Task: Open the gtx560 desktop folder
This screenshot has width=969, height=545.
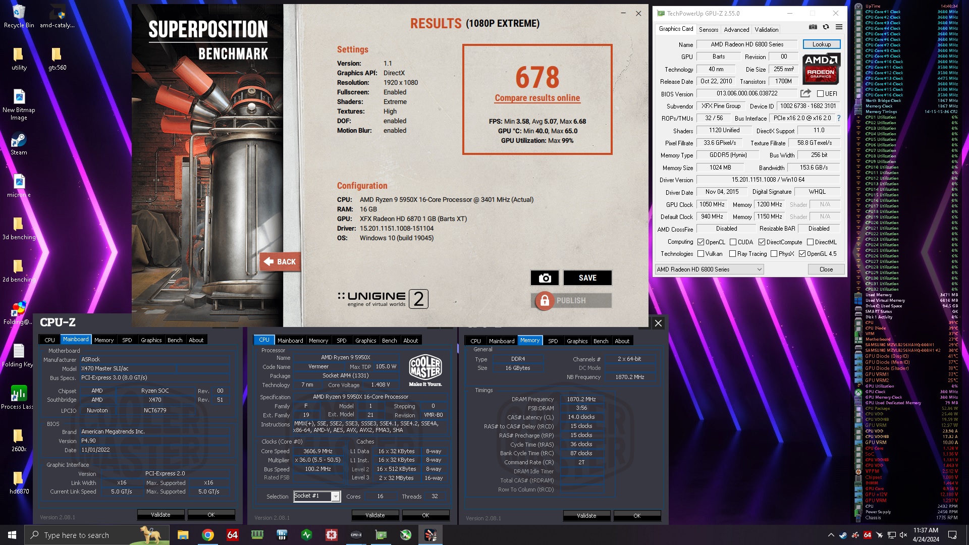Action: click(x=57, y=59)
